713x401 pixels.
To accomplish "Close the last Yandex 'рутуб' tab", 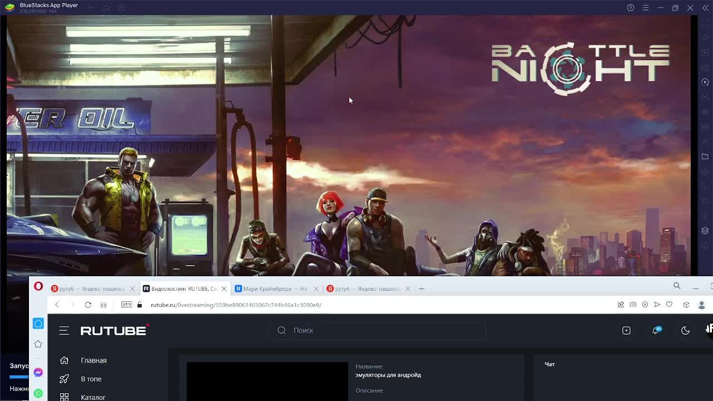I will [x=408, y=288].
